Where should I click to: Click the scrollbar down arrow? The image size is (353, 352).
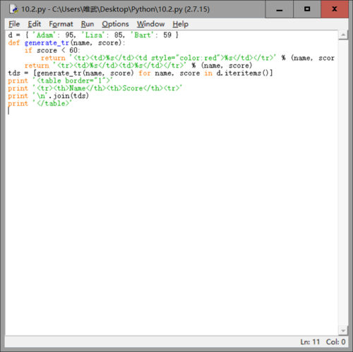[x=343, y=331]
